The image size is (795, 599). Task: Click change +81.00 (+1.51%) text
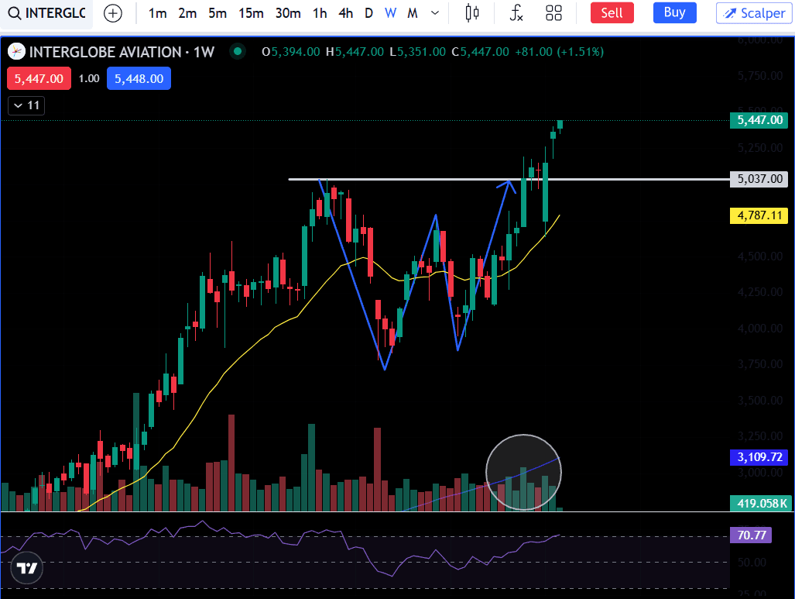pyautogui.click(x=559, y=52)
